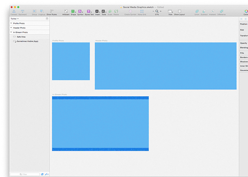Collapse the Header Photo artboard group
Screen dimensions: 248x177
[x=11, y=28]
